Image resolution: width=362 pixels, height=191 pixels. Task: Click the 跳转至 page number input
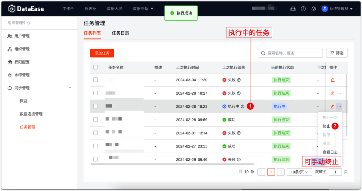coord(335,172)
